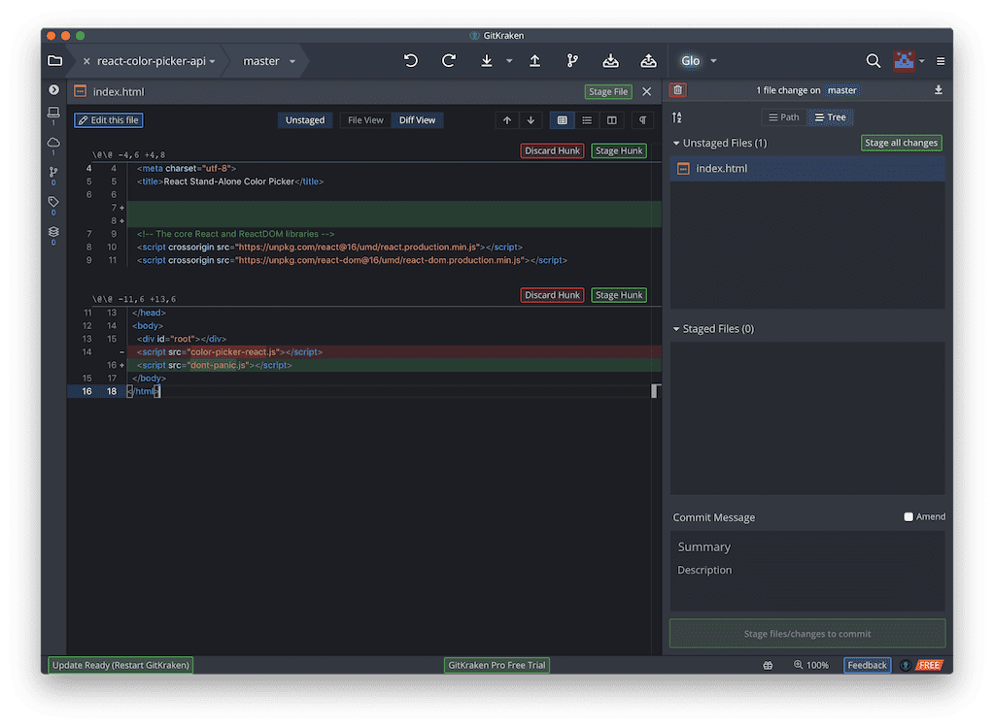Discard the second hunk at -11,6
Image resolution: width=994 pixels, height=728 pixels.
click(552, 295)
